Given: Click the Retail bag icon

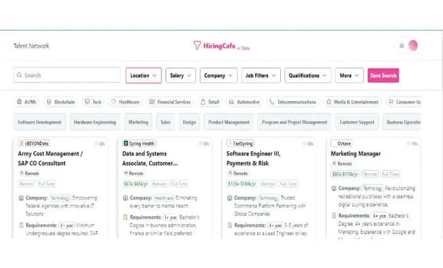Looking at the screenshot, I should [203, 102].
